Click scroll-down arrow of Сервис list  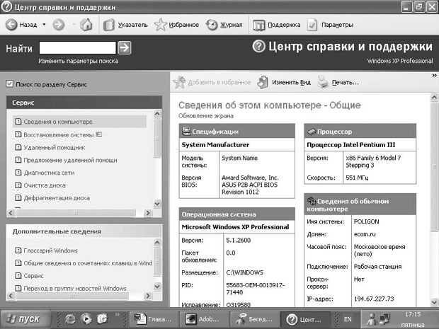click(157, 203)
